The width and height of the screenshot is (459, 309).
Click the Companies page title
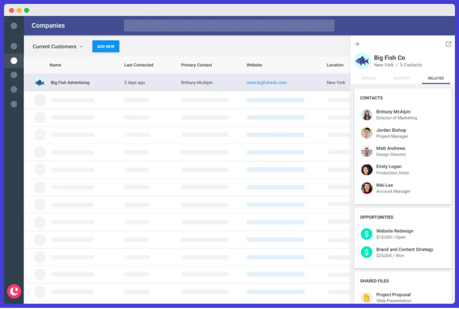click(49, 26)
